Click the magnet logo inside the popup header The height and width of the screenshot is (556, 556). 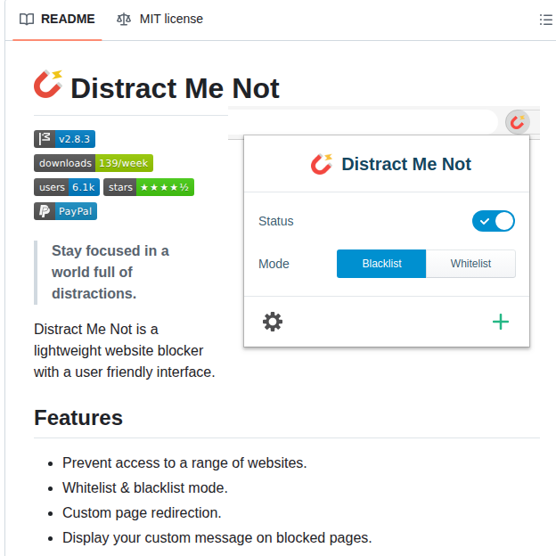pyautogui.click(x=321, y=164)
